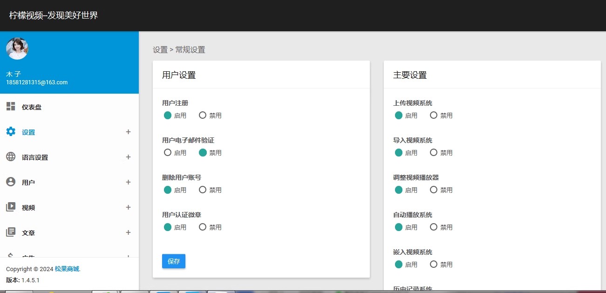
Task: Expand the 视频 menu plus sign
Action: tap(128, 207)
